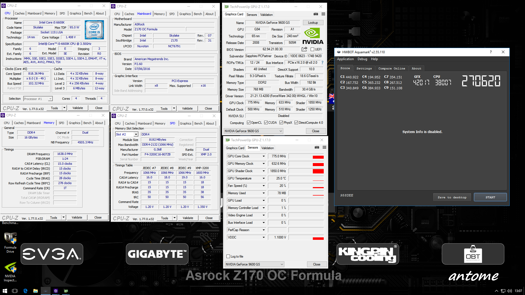525x295 pixels.
Task: Open the Debug menu in Aquamark
Action: point(362,59)
